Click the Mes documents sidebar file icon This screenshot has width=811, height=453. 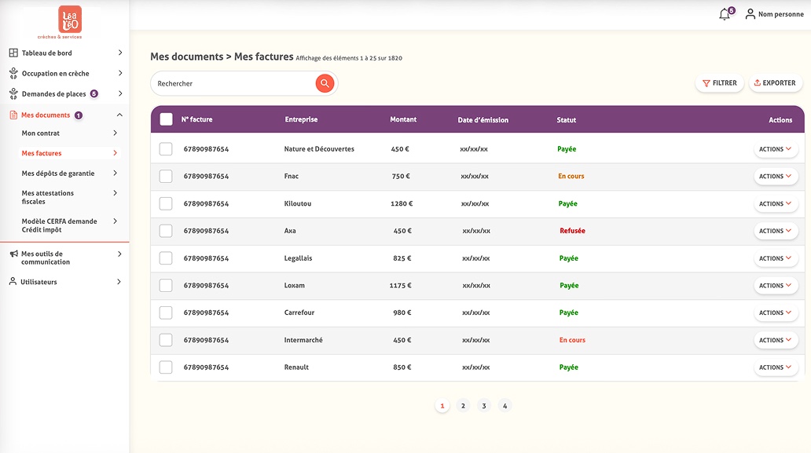tap(13, 115)
